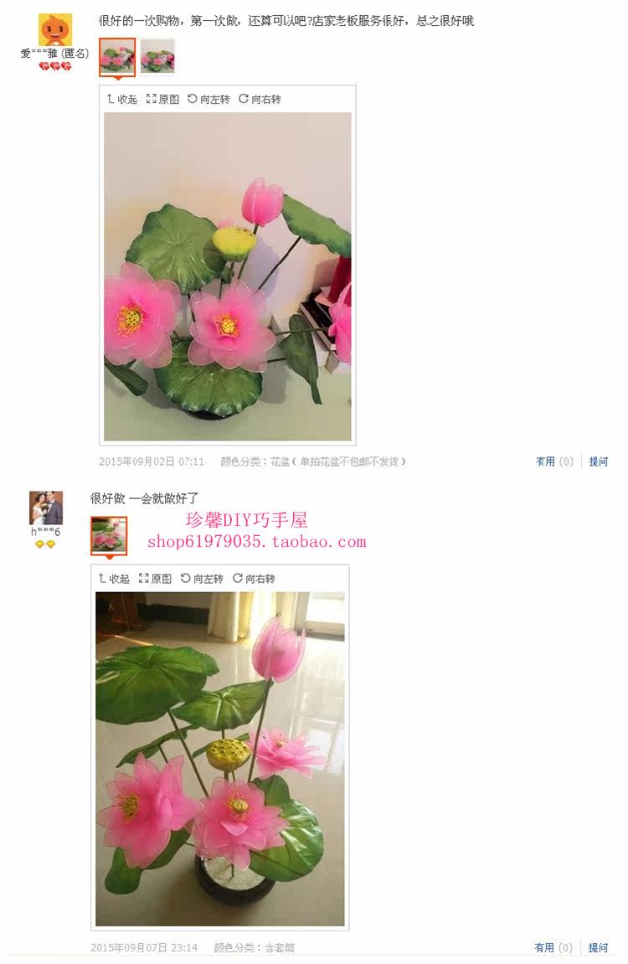Rotate second review photo right
The image size is (628, 964).
(254, 579)
